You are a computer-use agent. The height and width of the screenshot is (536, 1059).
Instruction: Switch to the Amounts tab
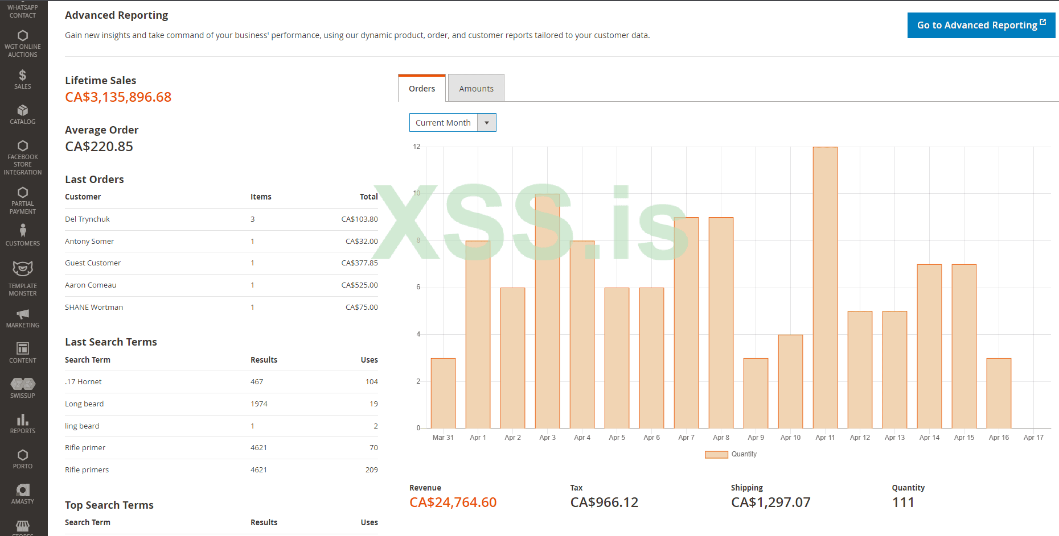tap(476, 89)
